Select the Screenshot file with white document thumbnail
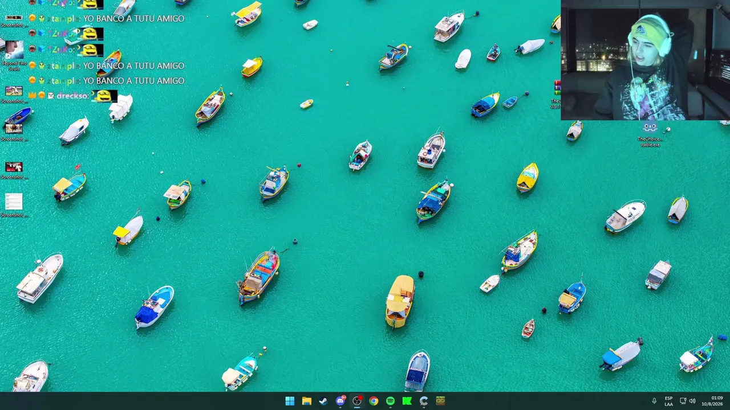Screen dimensions: 730x410 click(14, 205)
